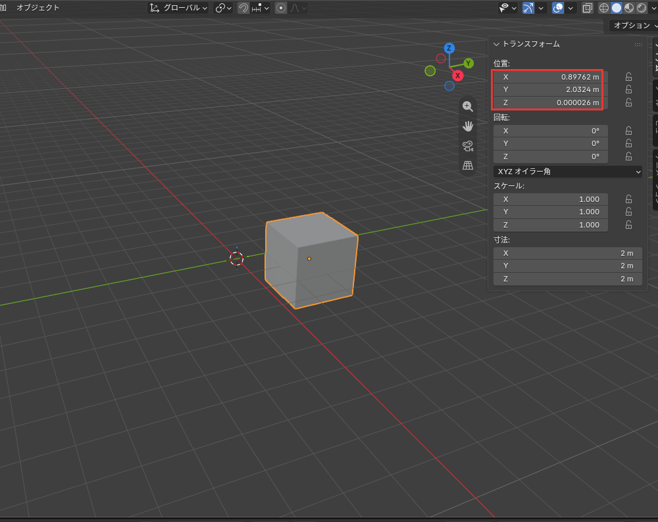Toggle viewport gizmos display
The width and height of the screenshot is (658, 522).
[528, 8]
